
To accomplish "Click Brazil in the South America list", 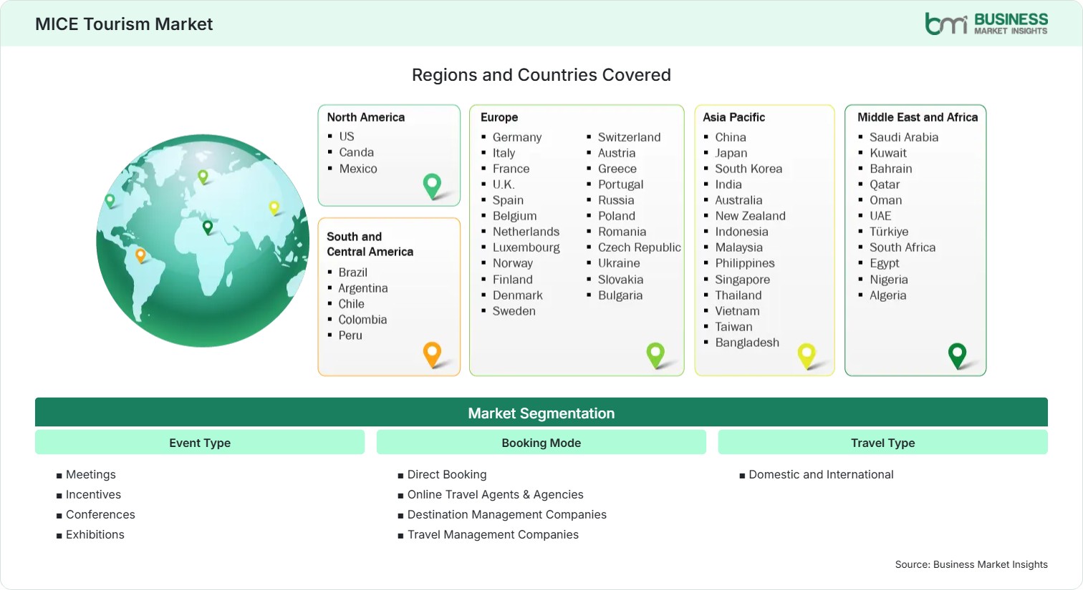I will pos(353,272).
